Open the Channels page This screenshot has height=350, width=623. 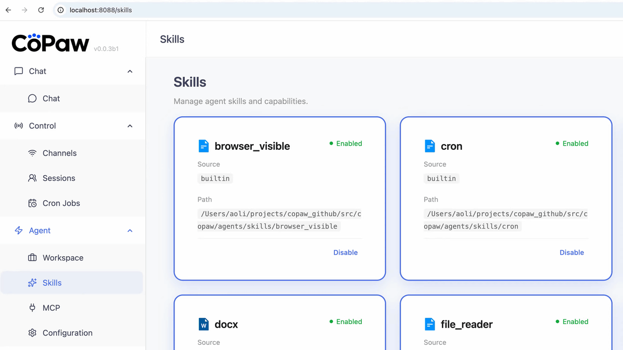tap(59, 153)
